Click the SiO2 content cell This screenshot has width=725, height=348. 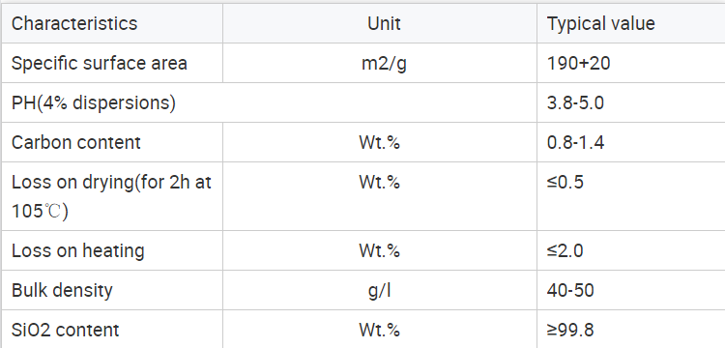112,329
